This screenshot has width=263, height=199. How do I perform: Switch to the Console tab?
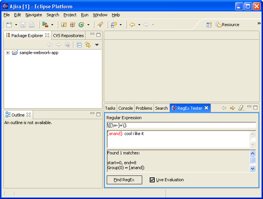[x=125, y=108]
